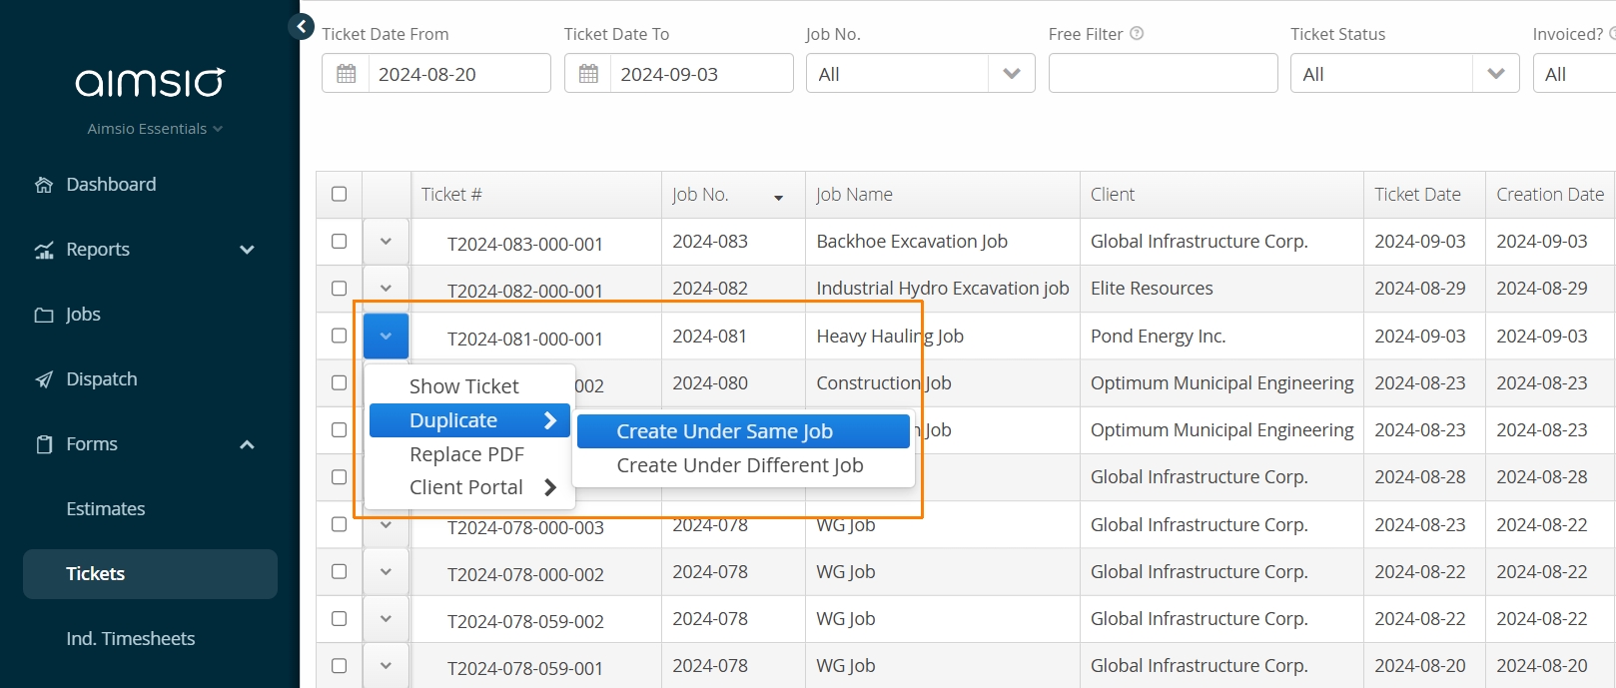The height and width of the screenshot is (688, 1616).
Task: Open actions dropdown for ticket T2024-083-000-001
Action: (x=386, y=242)
